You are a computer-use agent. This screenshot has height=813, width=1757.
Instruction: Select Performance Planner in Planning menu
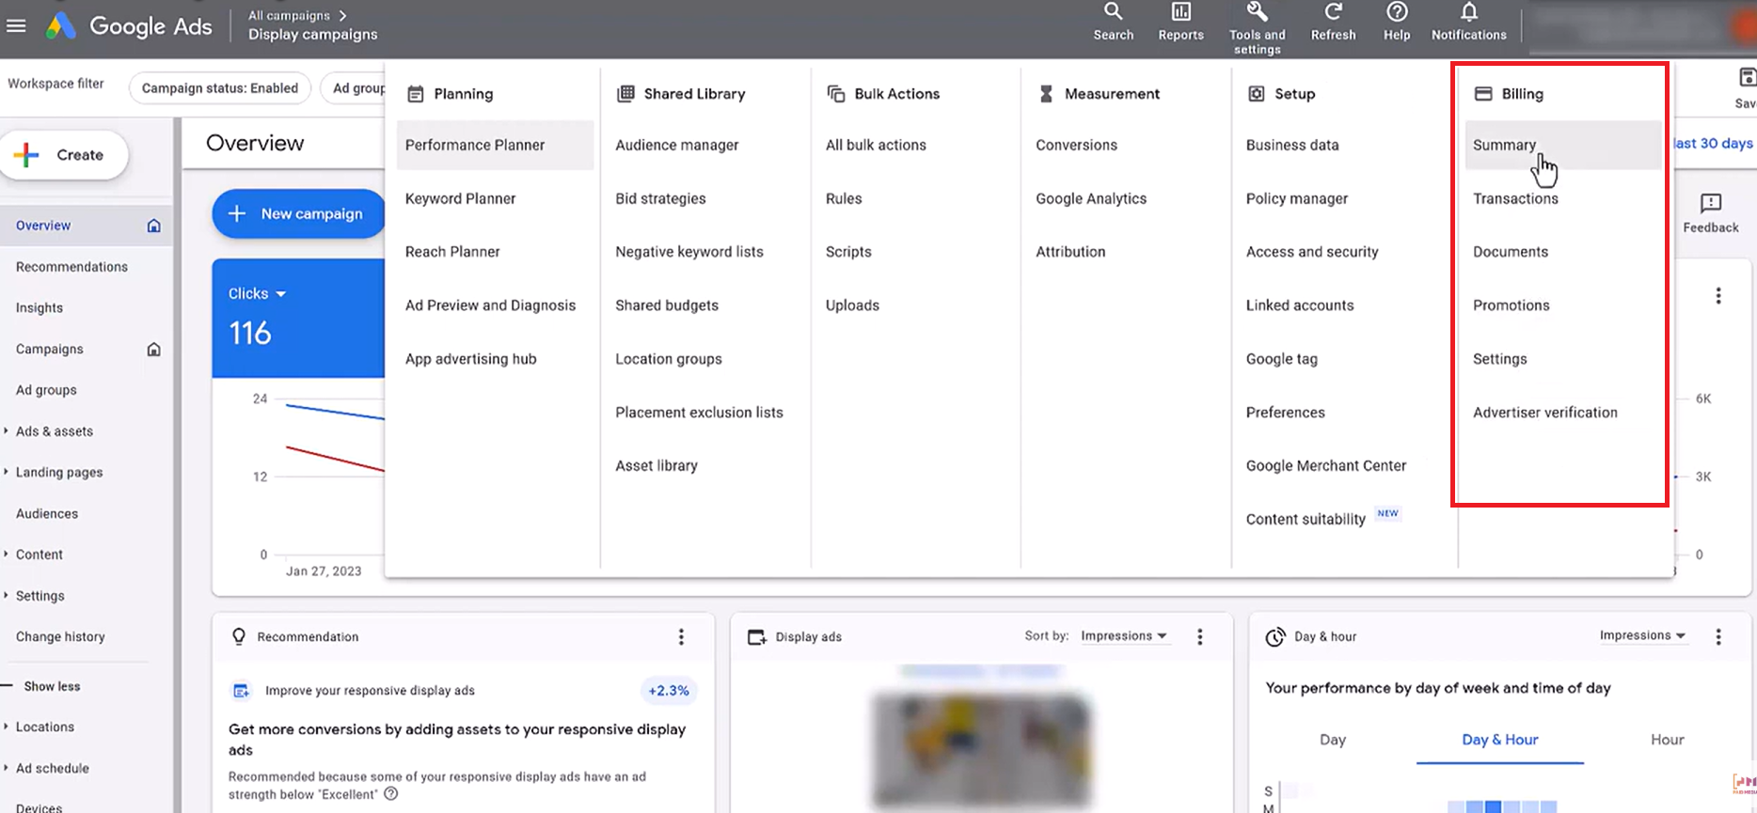point(495,145)
